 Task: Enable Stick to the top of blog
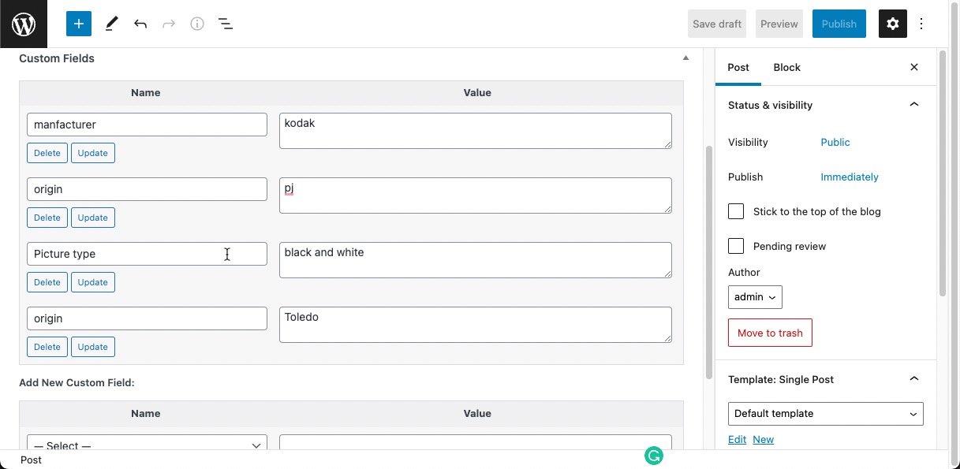(736, 211)
